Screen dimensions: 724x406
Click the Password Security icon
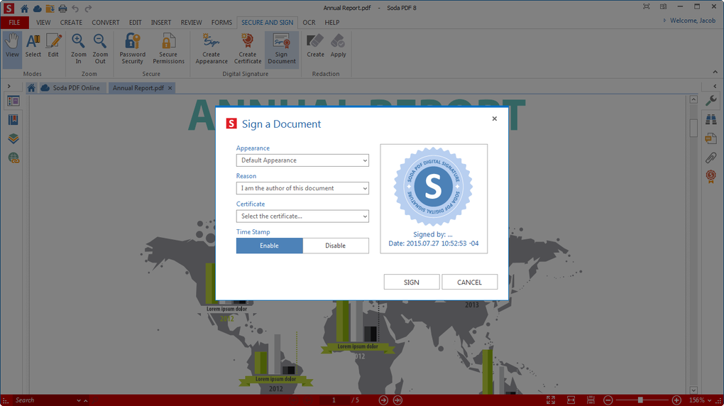coord(132,43)
